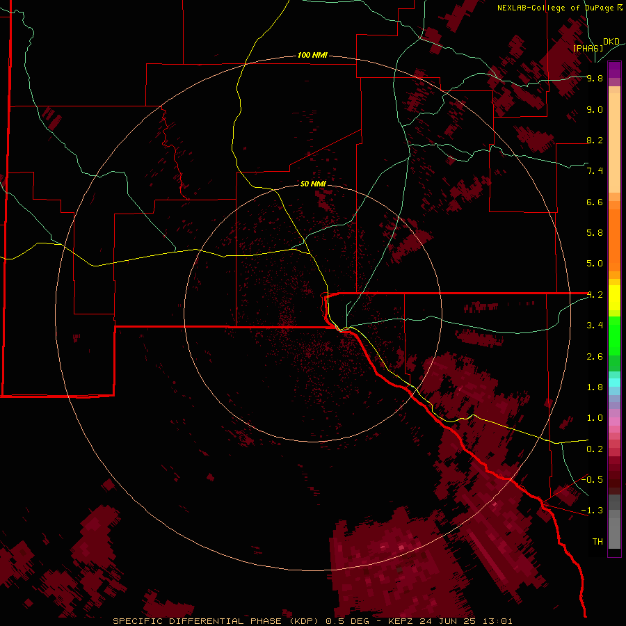Select the 7.4 scale value
626x626 pixels.
pyautogui.click(x=595, y=171)
